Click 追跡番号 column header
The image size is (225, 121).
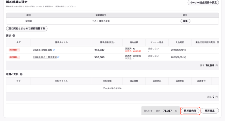pyautogui.click(x=201, y=81)
